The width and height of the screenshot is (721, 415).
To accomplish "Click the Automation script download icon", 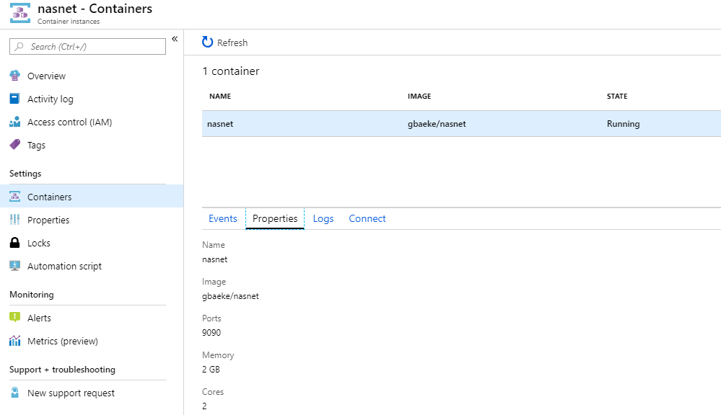I will (x=14, y=266).
